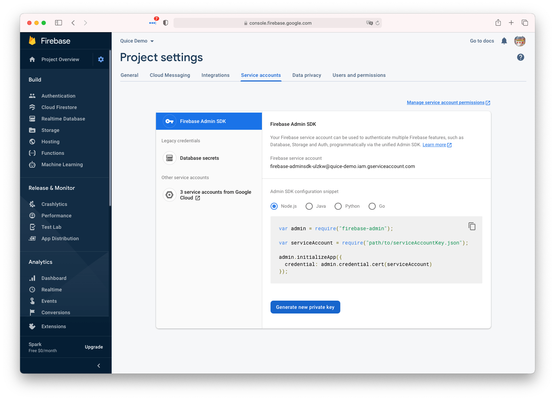Open Realtime Database in the sidebar
The image size is (555, 400).
(x=63, y=119)
